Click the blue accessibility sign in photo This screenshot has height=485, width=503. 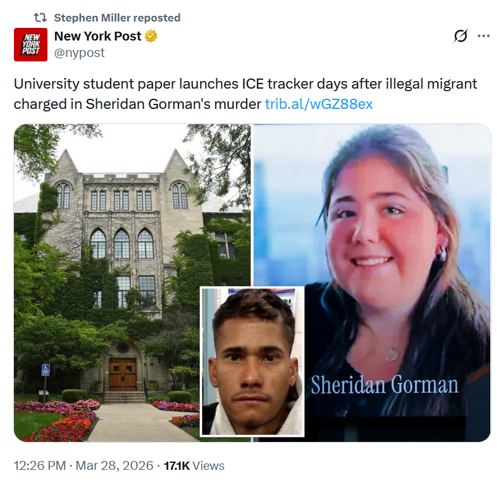point(46,370)
